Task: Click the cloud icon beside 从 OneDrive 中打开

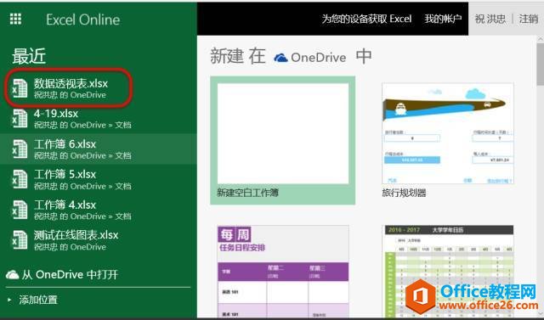Action: pos(13,275)
